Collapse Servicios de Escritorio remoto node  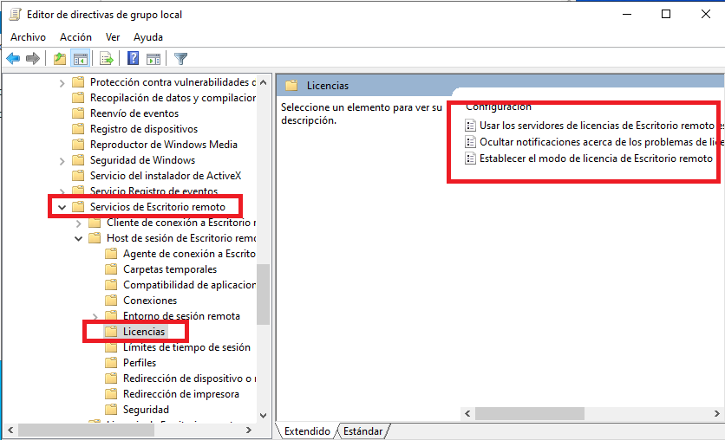[x=62, y=207]
